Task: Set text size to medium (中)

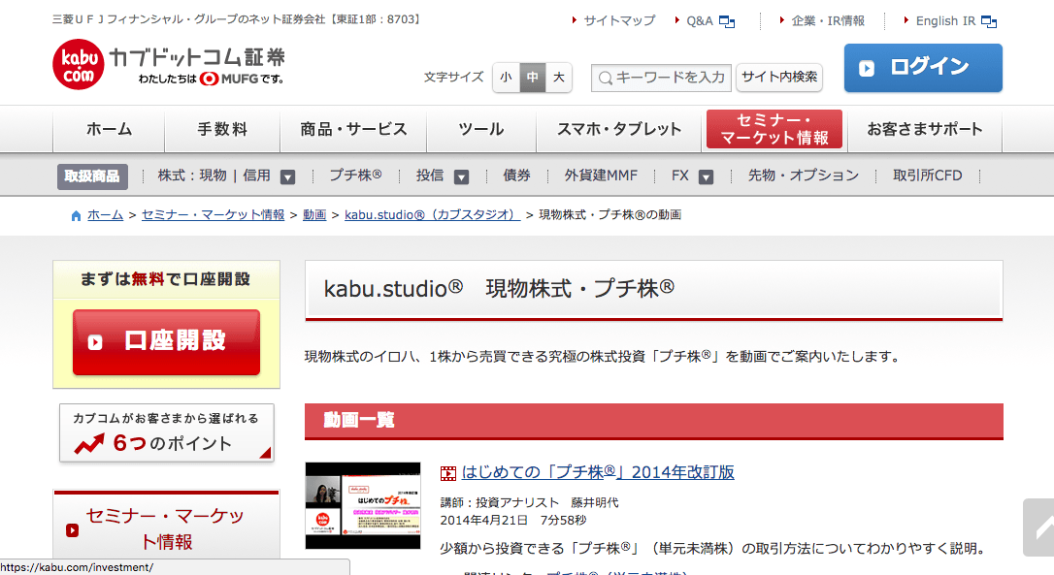Action: pos(533,78)
